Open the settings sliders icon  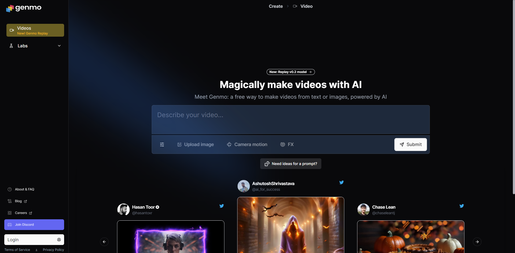[162, 144]
